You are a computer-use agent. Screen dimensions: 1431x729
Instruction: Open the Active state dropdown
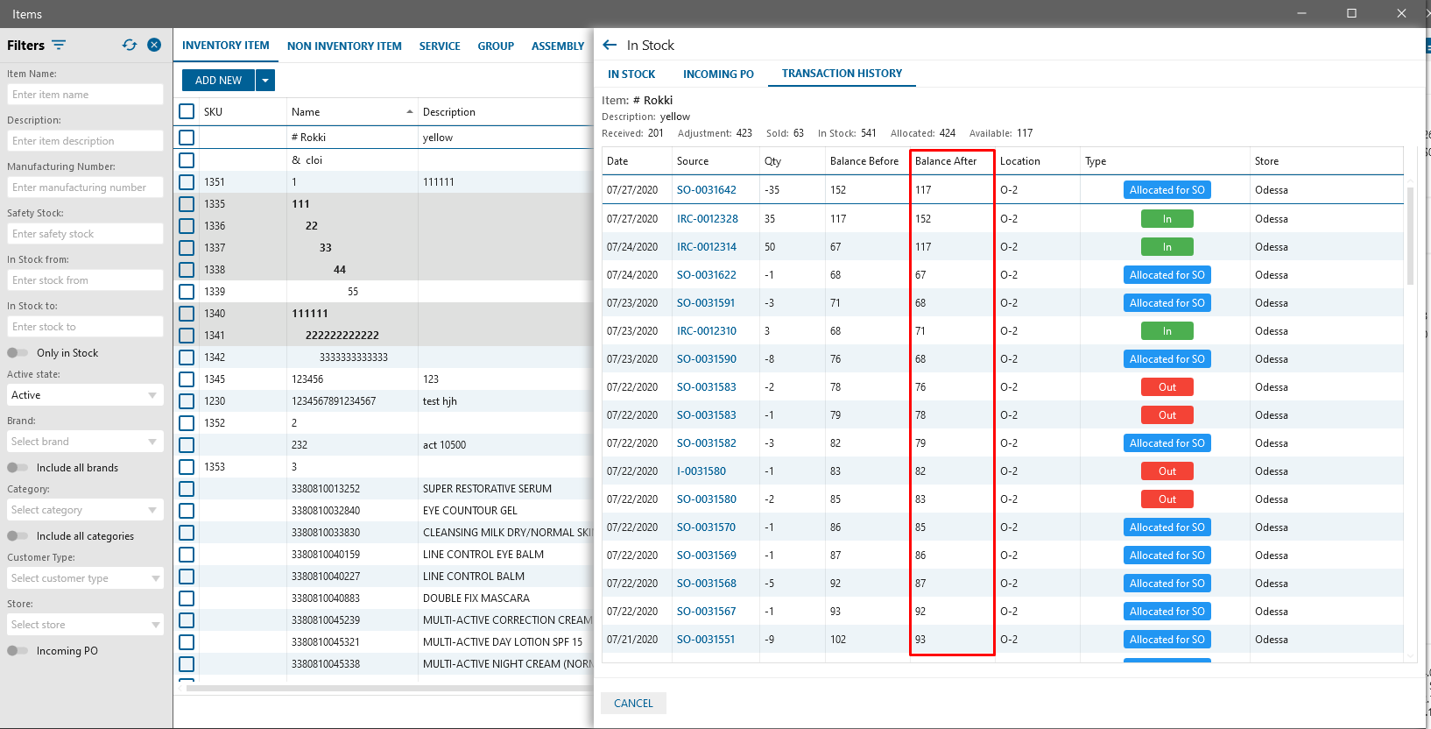[85, 395]
